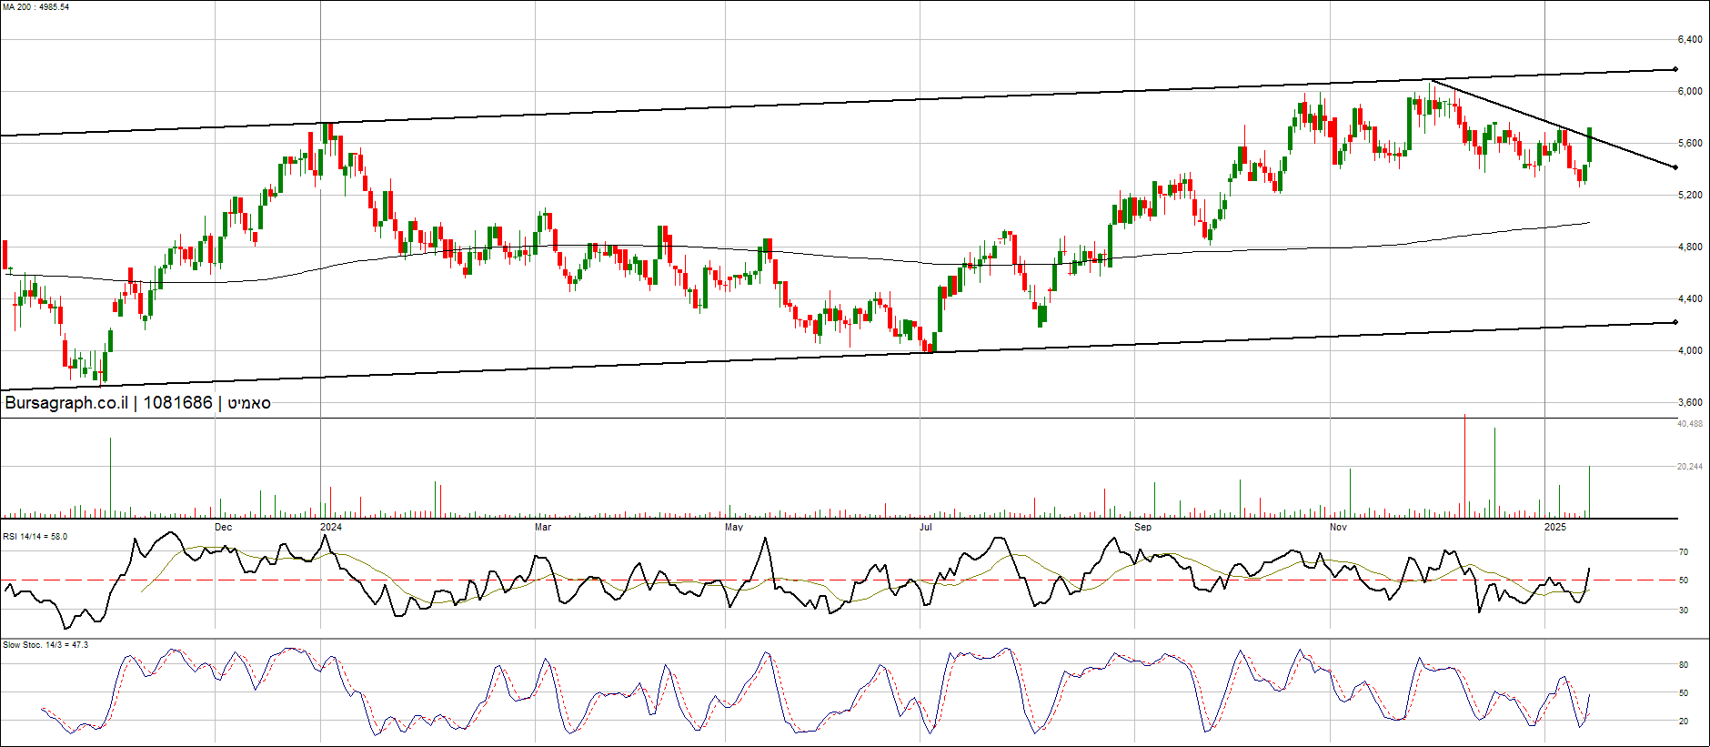Click the stochastic 80 level label

click(x=1684, y=665)
